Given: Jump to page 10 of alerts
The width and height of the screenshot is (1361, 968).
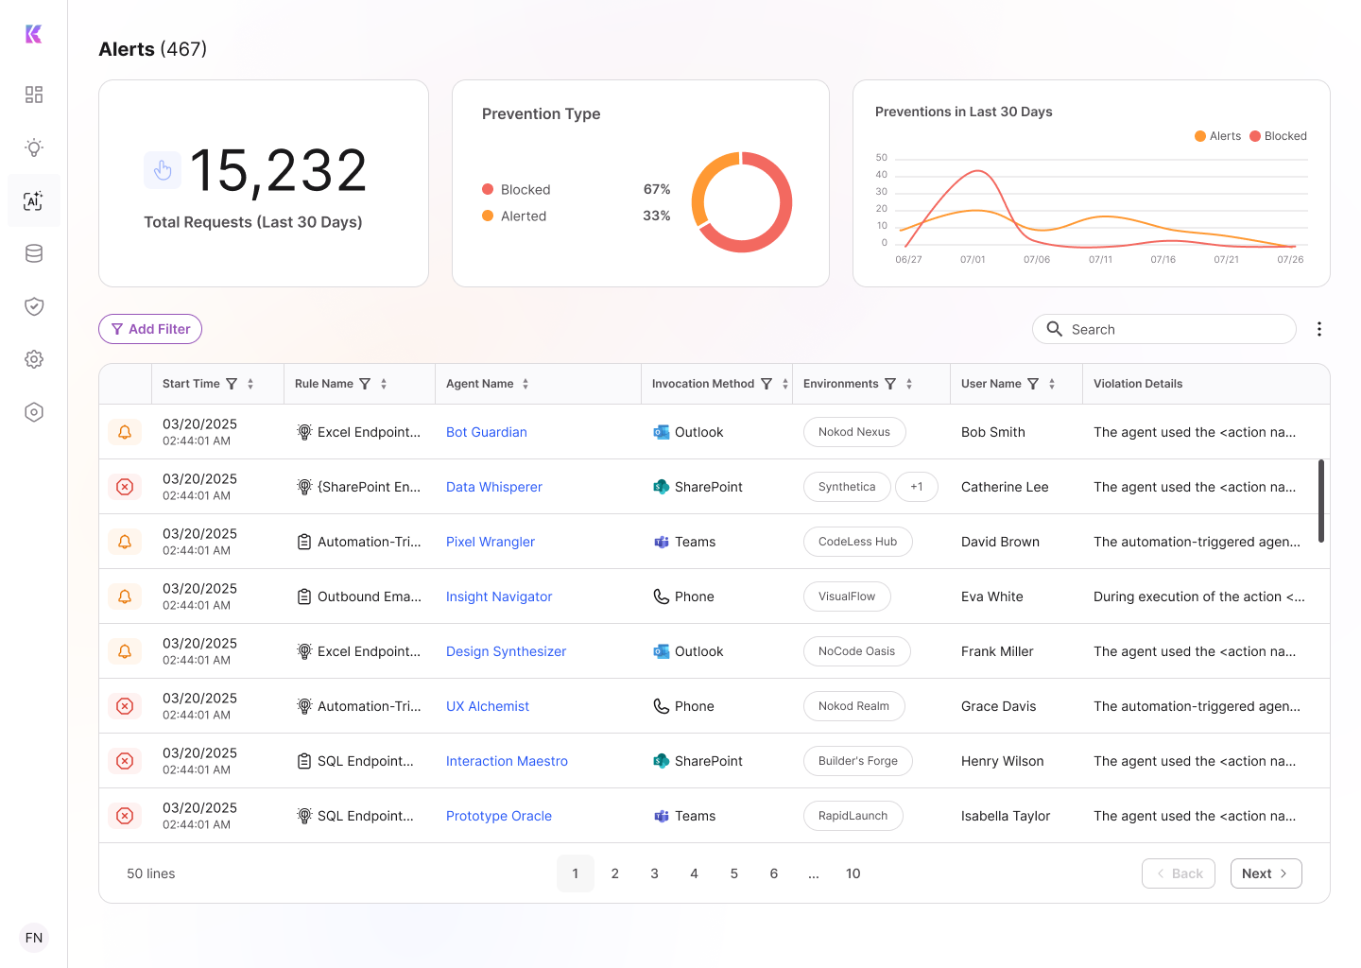Looking at the screenshot, I should click(853, 873).
